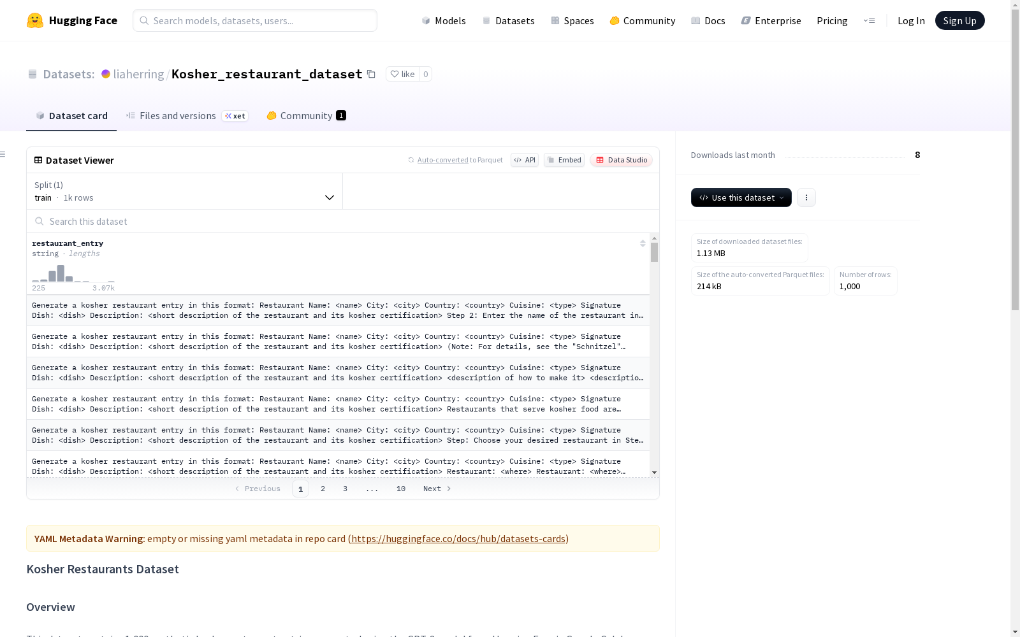Screen dimensions: 1020x637
Task: Select the row ending 'Step 2: Enter the name'
Action: [x=338, y=310]
